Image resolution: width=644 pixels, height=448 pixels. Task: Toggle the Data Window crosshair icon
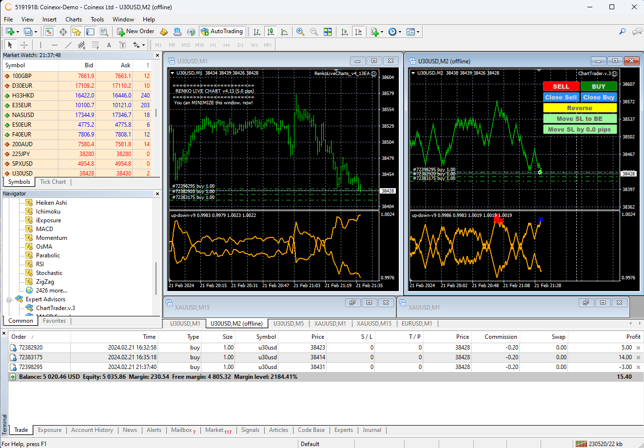(63, 32)
